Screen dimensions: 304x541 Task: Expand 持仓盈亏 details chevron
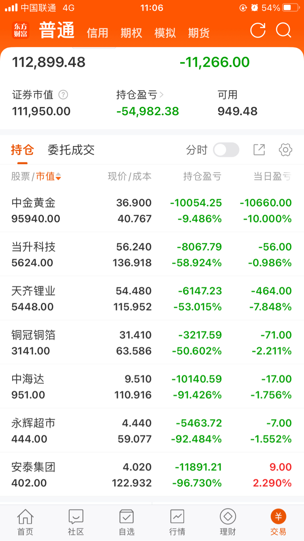161,95
